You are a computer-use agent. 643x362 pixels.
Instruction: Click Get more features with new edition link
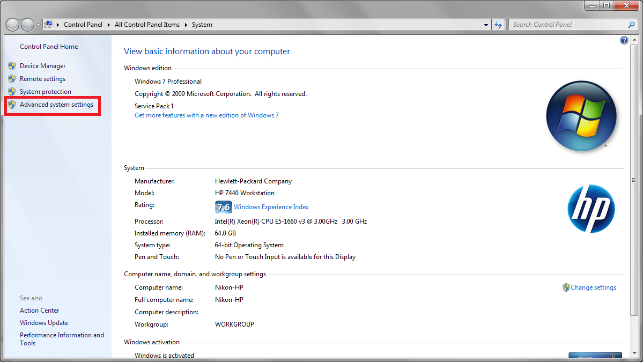[x=206, y=115]
